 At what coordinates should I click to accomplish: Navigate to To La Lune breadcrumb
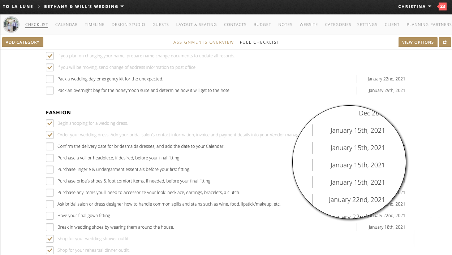[18, 6]
